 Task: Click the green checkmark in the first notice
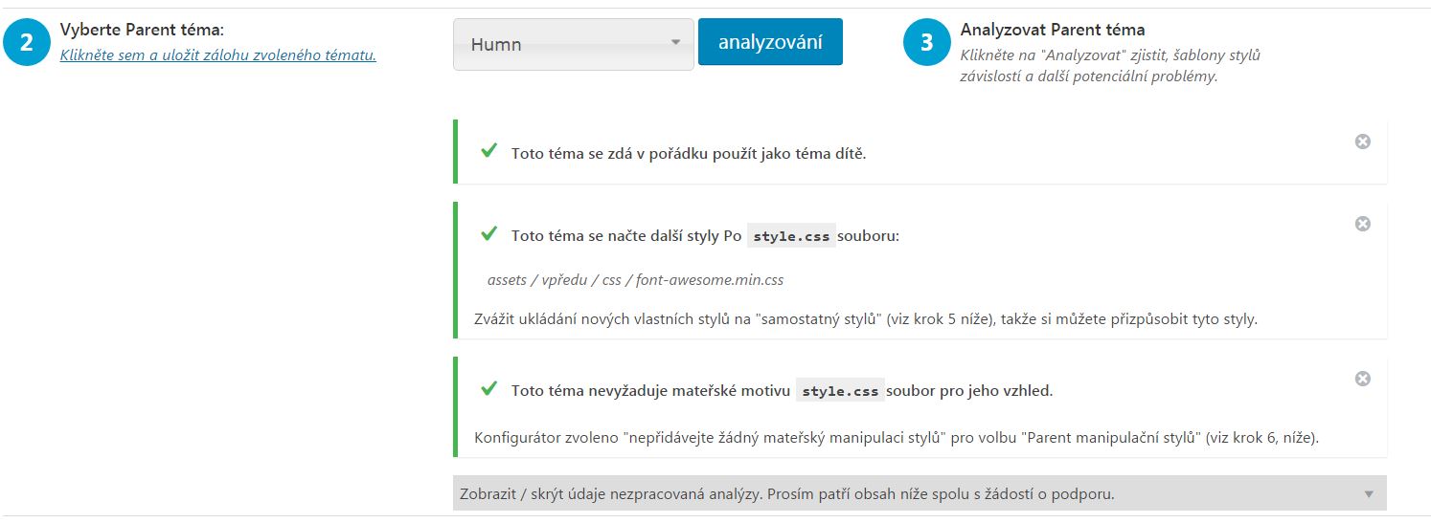(488, 151)
